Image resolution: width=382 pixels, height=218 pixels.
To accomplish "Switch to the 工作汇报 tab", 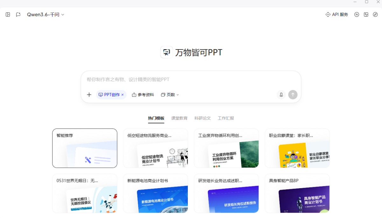I will tap(226, 118).
